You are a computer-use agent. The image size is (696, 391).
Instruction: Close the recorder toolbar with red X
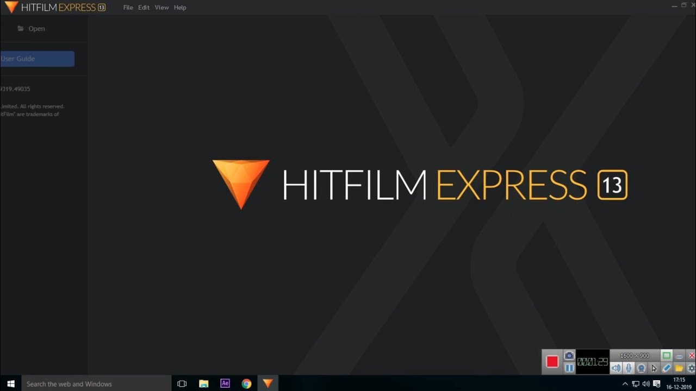click(692, 356)
